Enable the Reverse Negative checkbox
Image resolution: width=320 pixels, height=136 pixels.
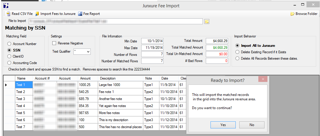(x=54, y=43)
